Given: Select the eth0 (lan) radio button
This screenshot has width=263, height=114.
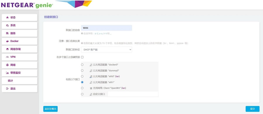Looking at the screenshot, I should [82, 76].
